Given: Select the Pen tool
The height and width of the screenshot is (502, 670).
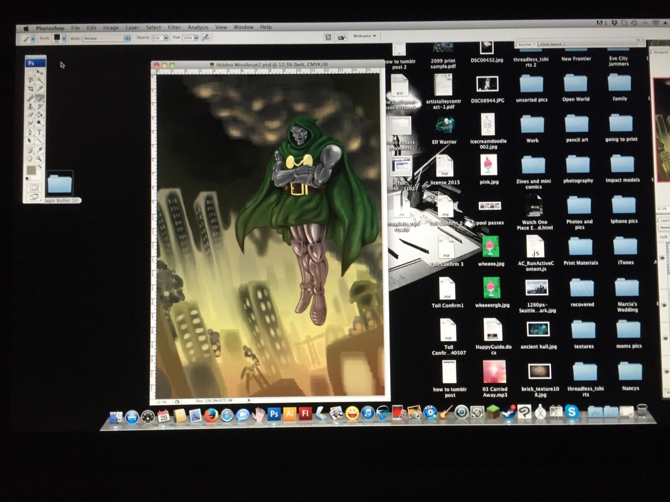Looking at the screenshot, I should pos(31,132).
